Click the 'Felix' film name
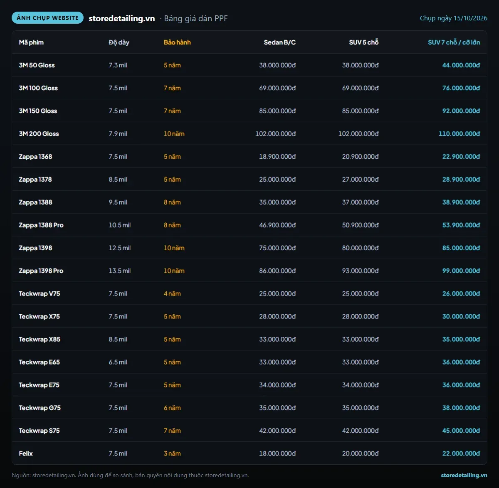The image size is (499, 488). point(26,454)
